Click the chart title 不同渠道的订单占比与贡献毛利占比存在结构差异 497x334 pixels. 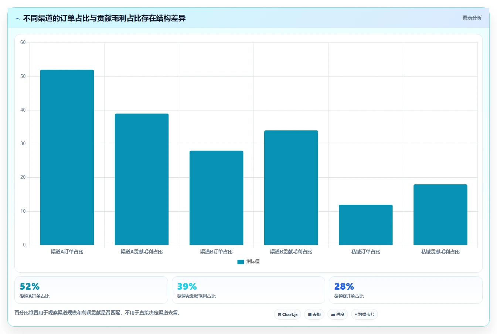point(104,18)
